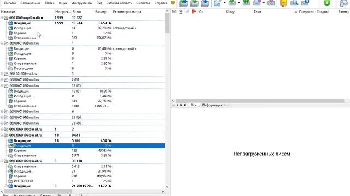Expand the 6603060104@mail.ru account
The height and width of the screenshot is (196, 350).
[x=2, y=118]
